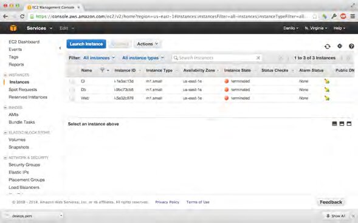The height and width of the screenshot is (223, 358).
Task: Click the AWS orange cube logo
Action: pyautogui.click(x=13, y=28)
